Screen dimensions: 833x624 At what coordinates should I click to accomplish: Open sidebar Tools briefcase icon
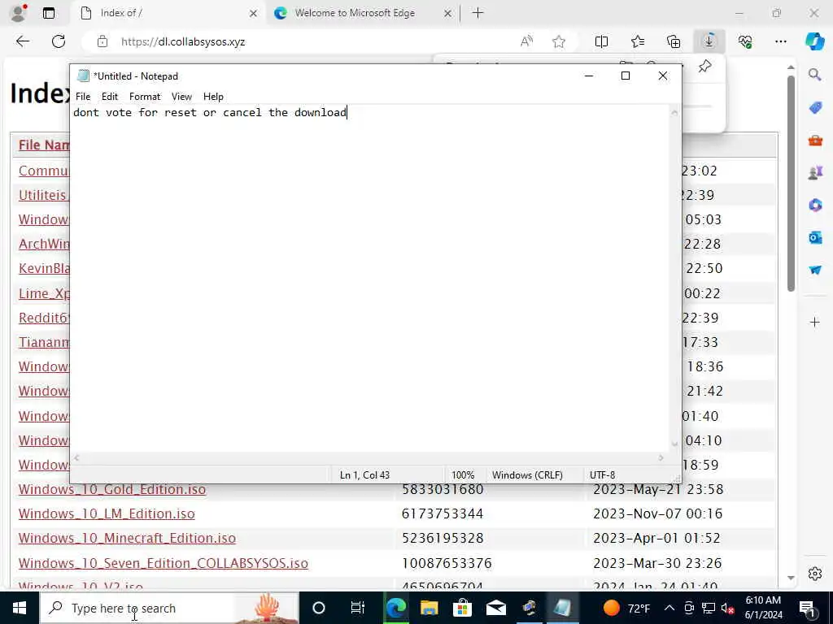pos(815,141)
